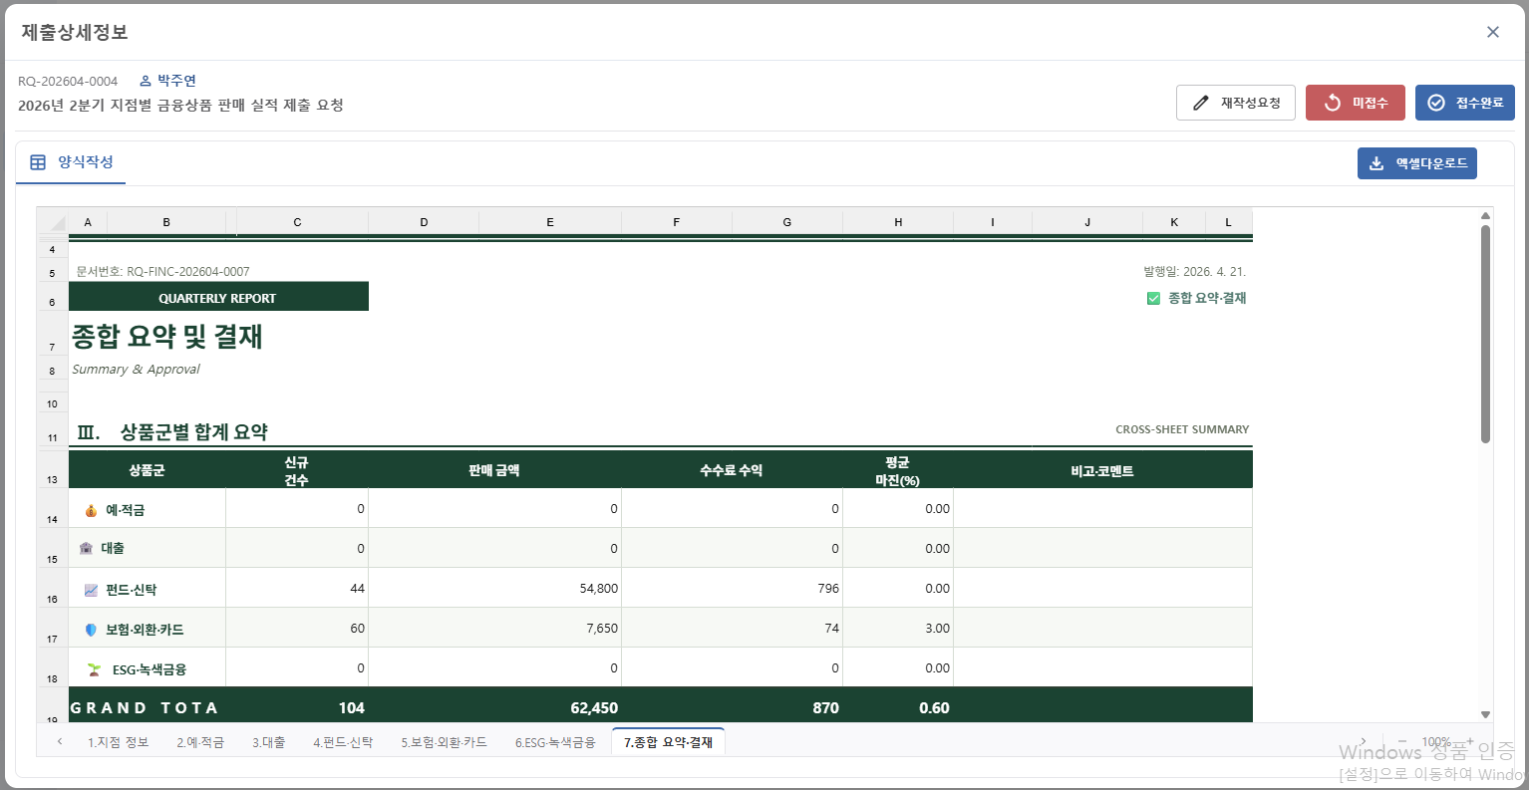The height and width of the screenshot is (790, 1529).
Task: Click the 796 fee revenue cell
Action: pos(732,588)
